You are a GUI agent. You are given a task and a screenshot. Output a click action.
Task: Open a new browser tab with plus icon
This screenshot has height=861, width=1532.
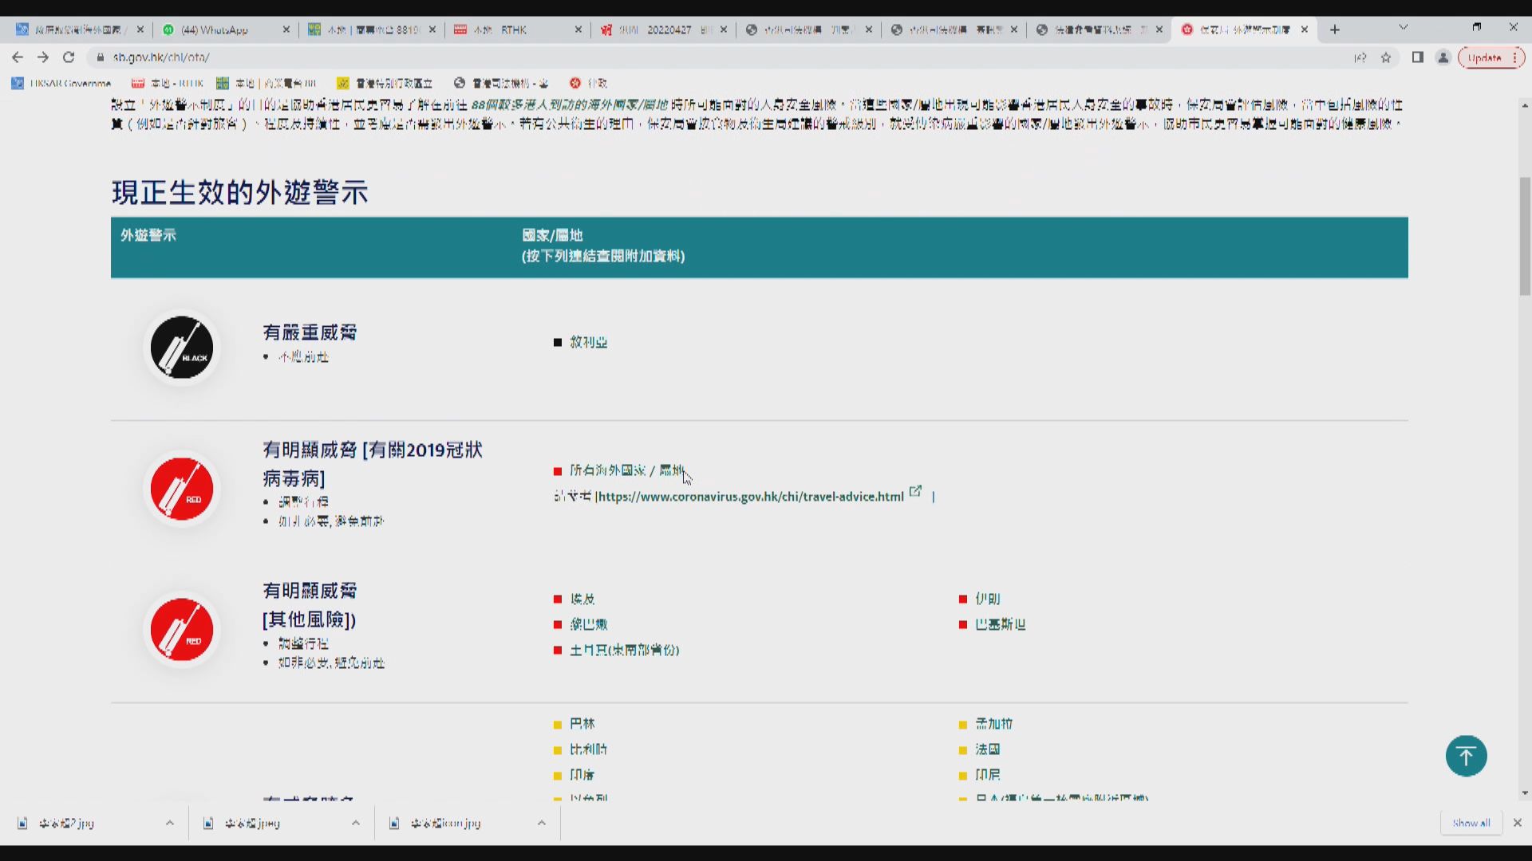pos(1334,29)
